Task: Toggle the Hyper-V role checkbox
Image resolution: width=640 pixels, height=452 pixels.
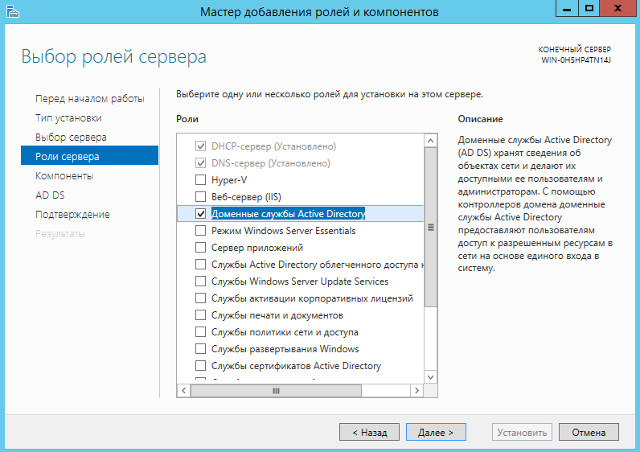Action: 200,180
